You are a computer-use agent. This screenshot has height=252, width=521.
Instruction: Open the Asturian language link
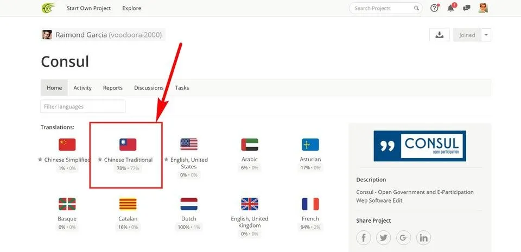[x=310, y=159]
